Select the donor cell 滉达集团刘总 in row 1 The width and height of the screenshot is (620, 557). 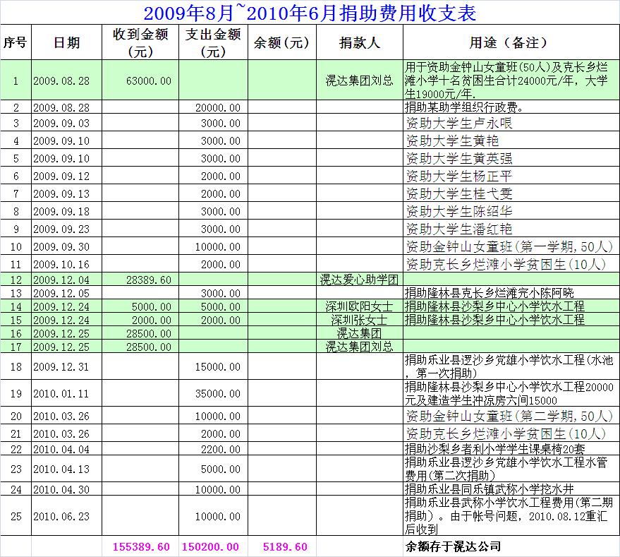coord(360,80)
